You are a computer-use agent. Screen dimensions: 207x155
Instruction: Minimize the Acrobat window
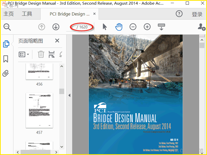click(x=172, y=3)
